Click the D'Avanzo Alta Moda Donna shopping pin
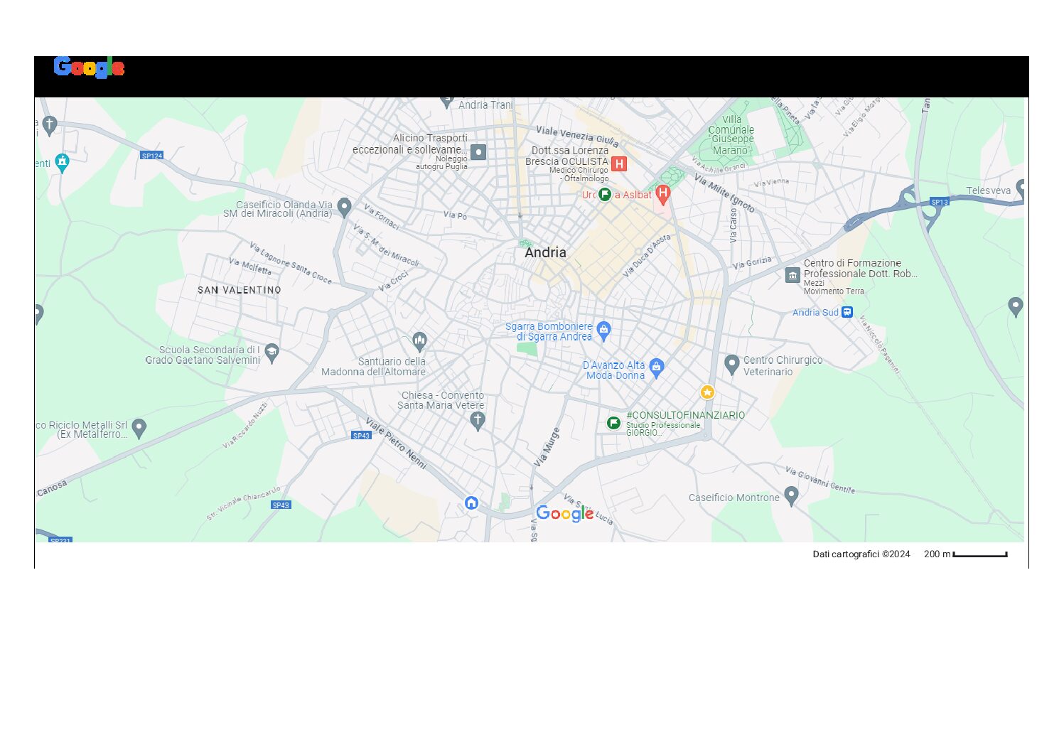 point(657,368)
